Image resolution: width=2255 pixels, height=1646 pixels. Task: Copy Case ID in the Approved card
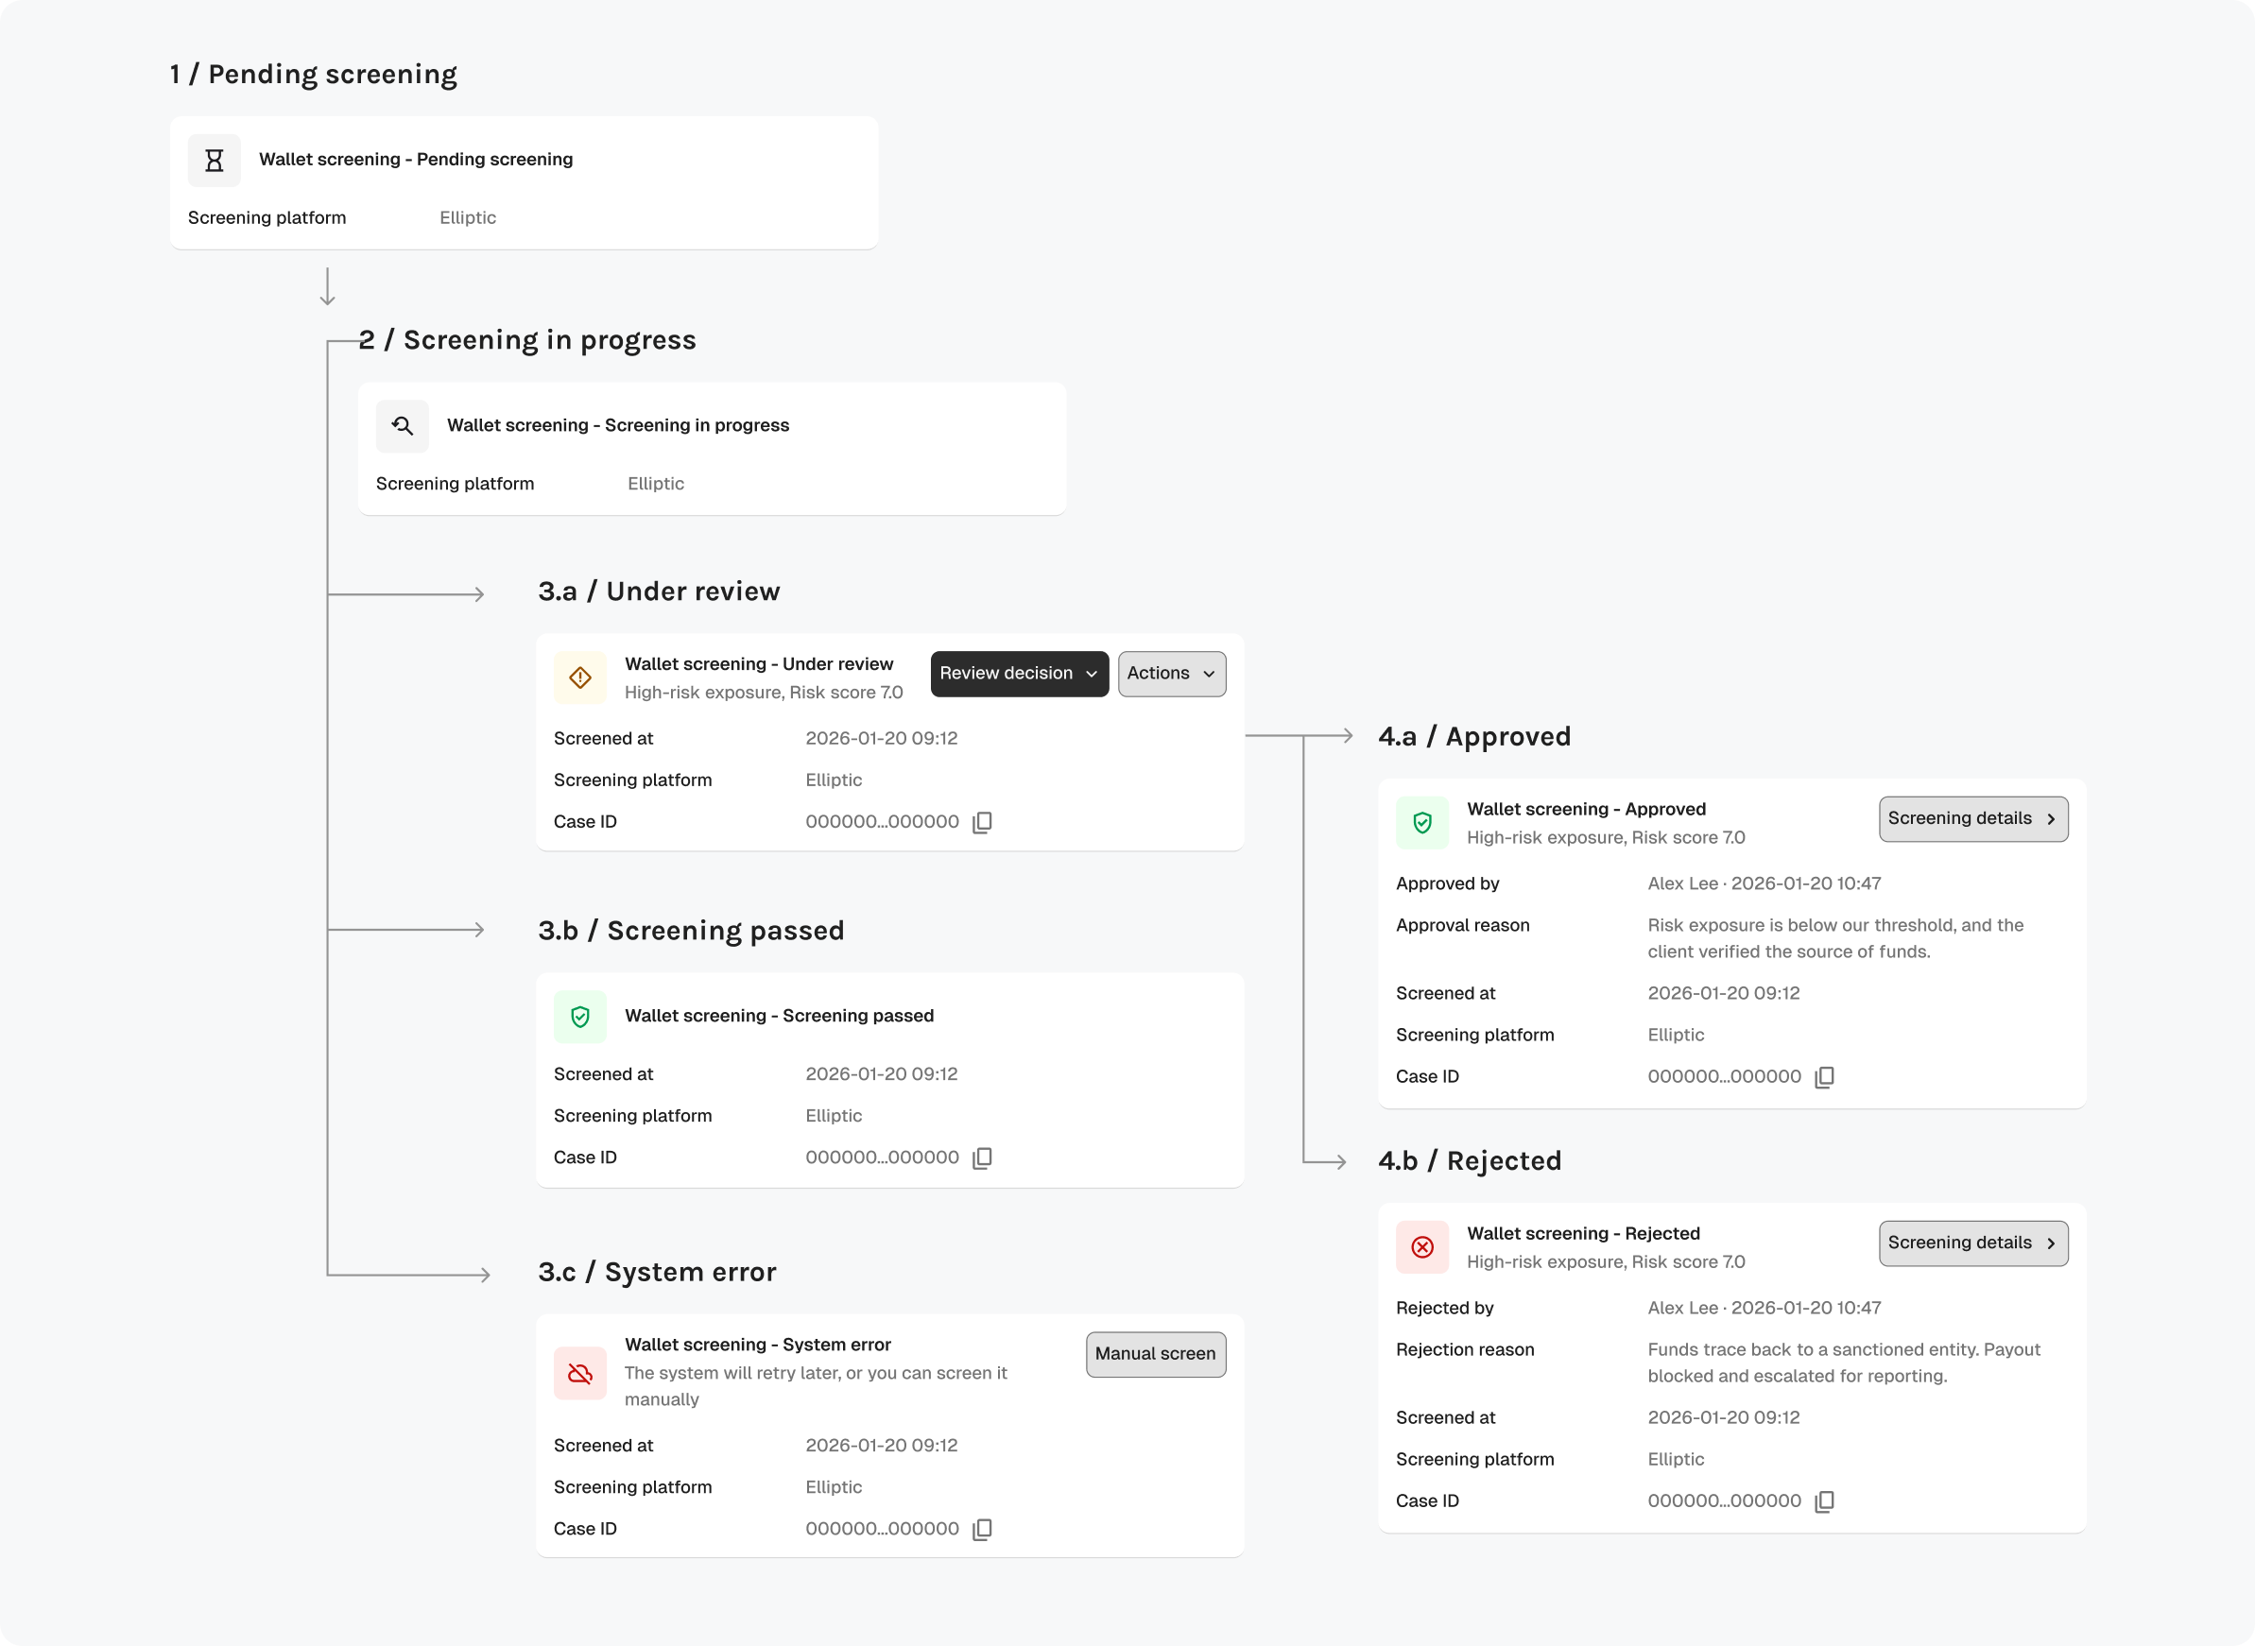[1825, 1077]
